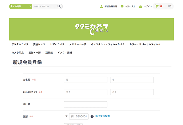
Task: Open the 双眼鏡 category
Action: pyautogui.click(x=49, y=53)
